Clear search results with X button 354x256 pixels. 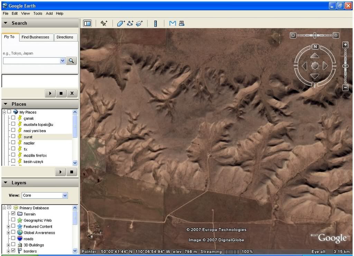point(72,93)
